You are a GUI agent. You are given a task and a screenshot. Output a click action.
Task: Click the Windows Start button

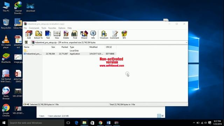click(x=4, y=123)
